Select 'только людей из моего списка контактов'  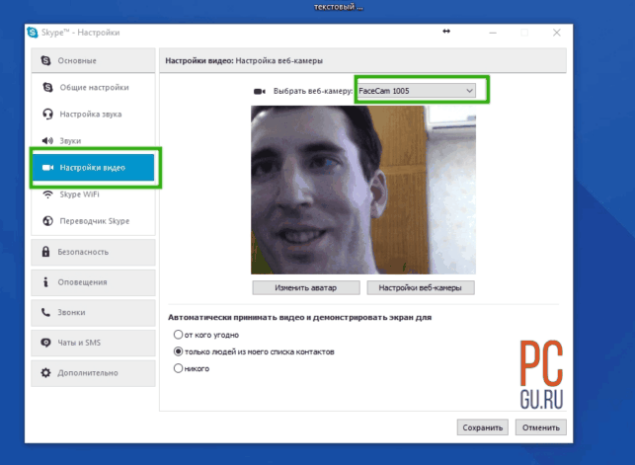point(178,351)
